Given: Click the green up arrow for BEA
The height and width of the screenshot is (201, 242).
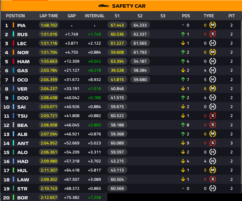Looking at the screenshot, I should (x=183, y=125).
